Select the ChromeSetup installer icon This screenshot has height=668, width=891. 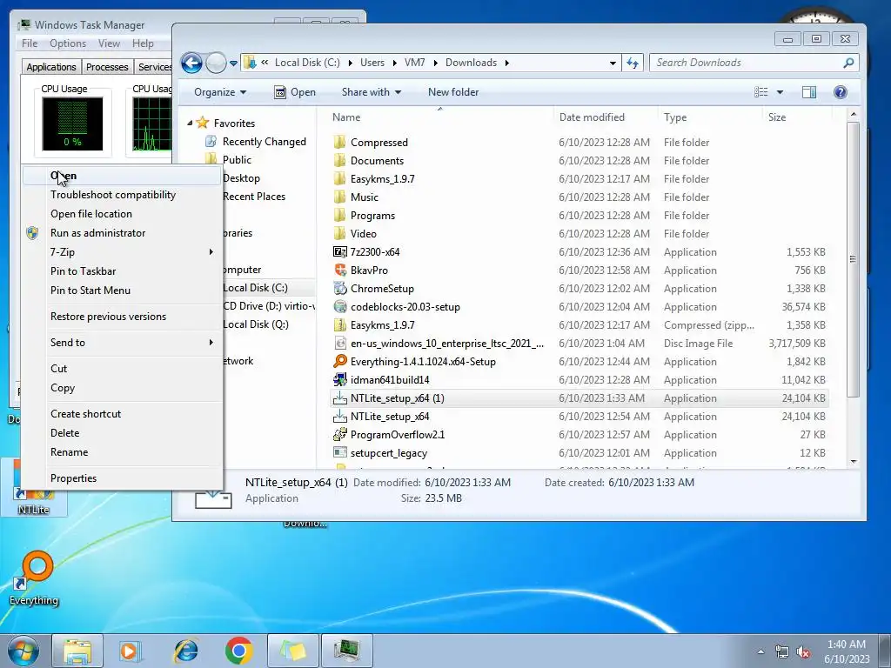340,288
